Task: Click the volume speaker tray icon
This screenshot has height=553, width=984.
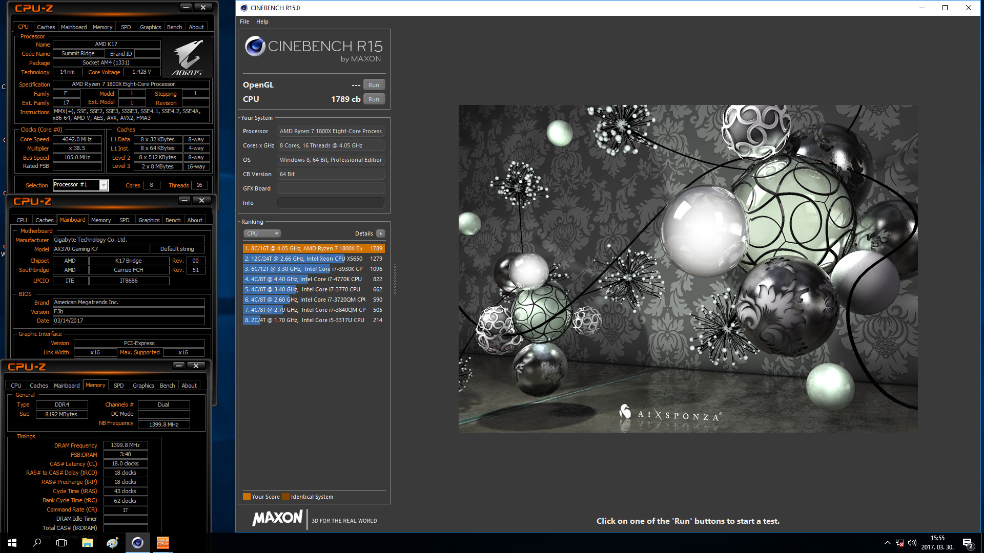Action: click(912, 543)
